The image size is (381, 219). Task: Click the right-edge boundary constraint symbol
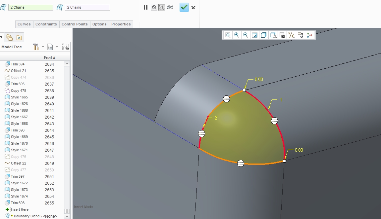[274, 121]
